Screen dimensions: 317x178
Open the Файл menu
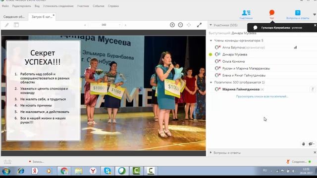pos(5,6)
